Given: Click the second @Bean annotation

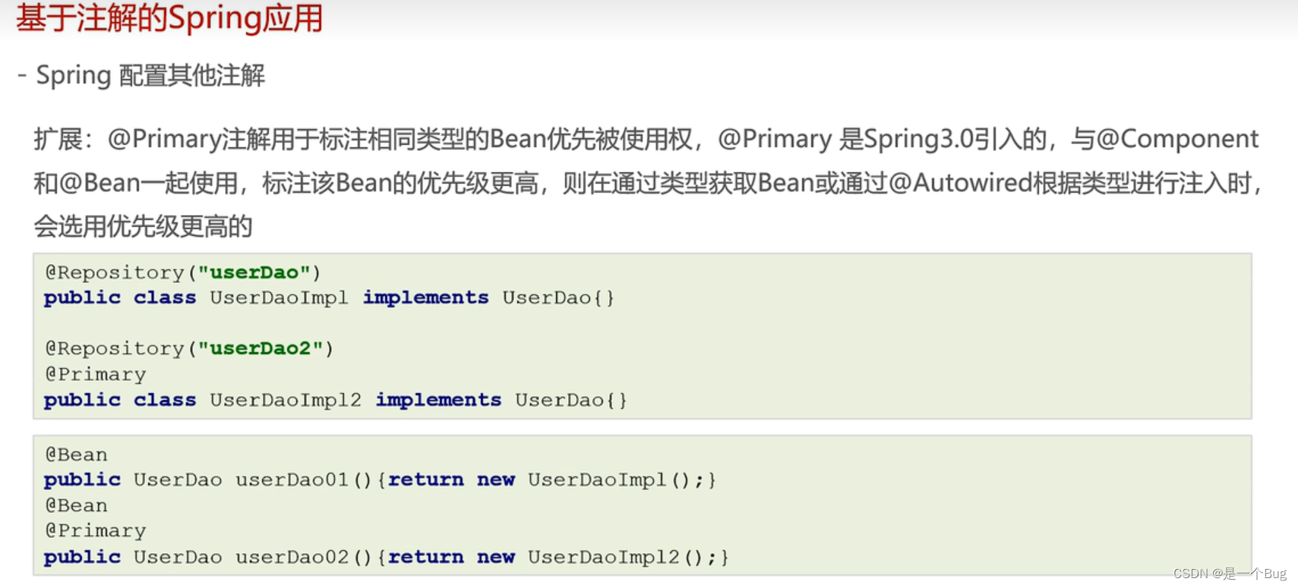Looking at the screenshot, I should point(76,505).
